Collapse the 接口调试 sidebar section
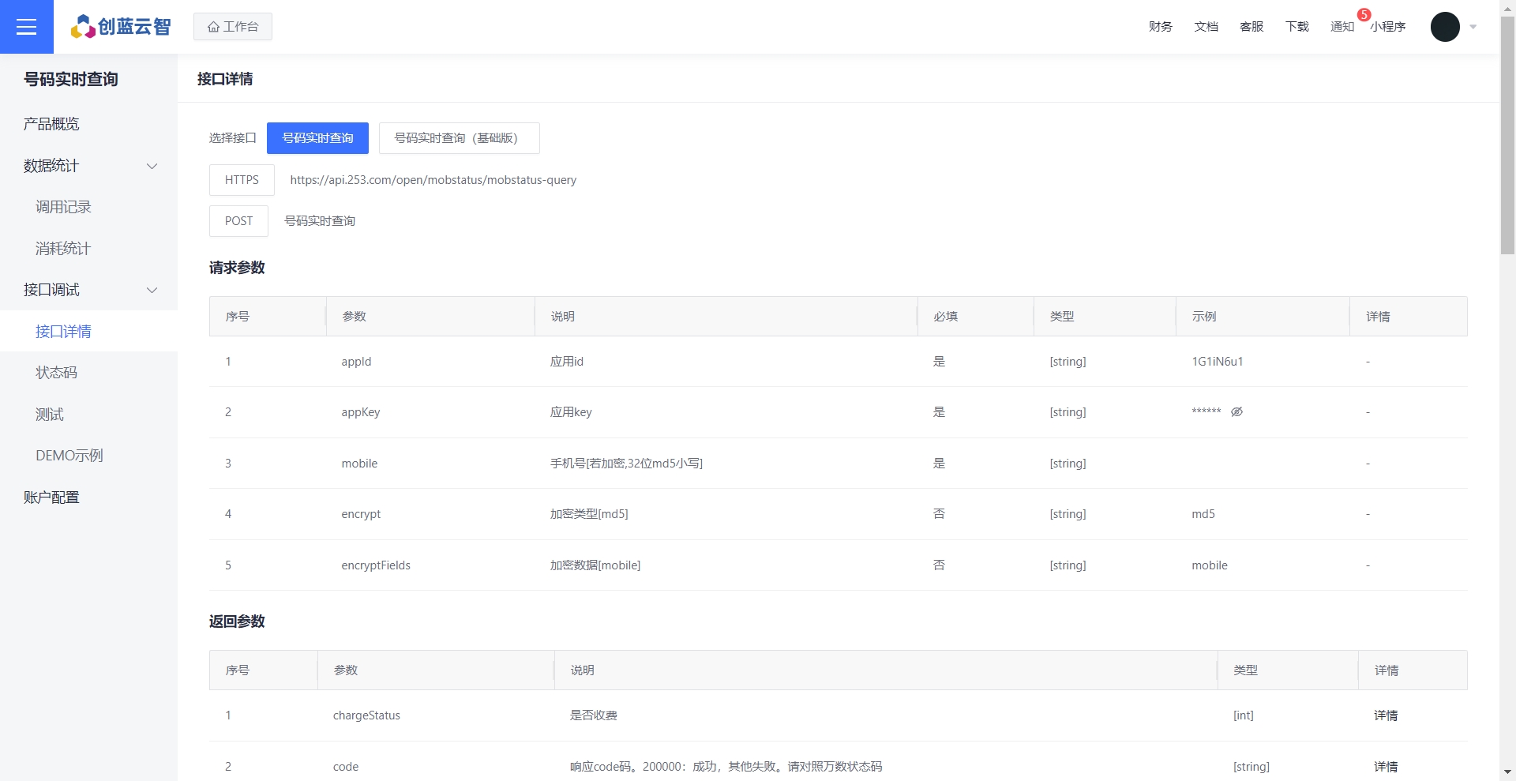 point(152,290)
